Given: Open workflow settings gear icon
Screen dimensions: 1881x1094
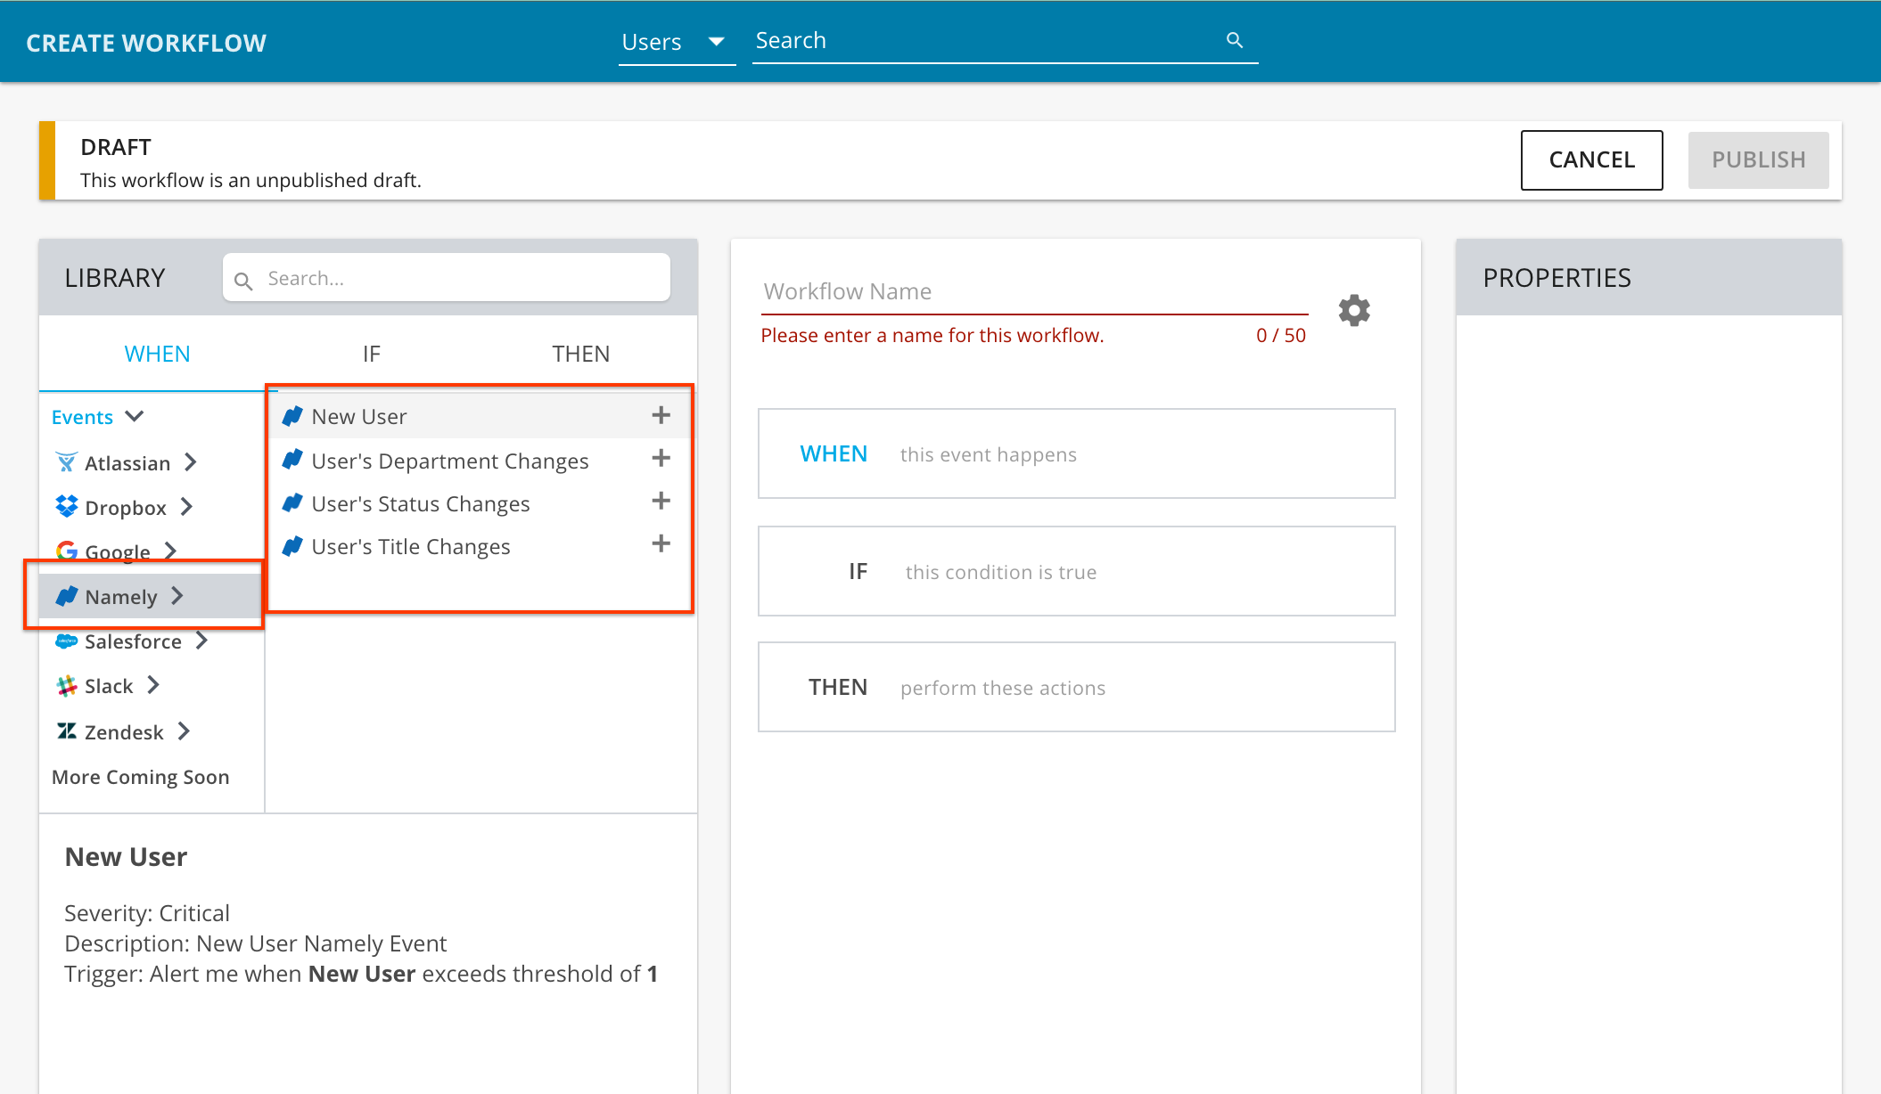Looking at the screenshot, I should pyautogui.click(x=1354, y=310).
